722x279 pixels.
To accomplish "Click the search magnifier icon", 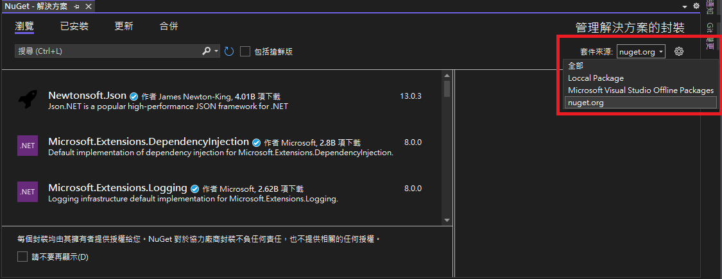I will coord(206,51).
